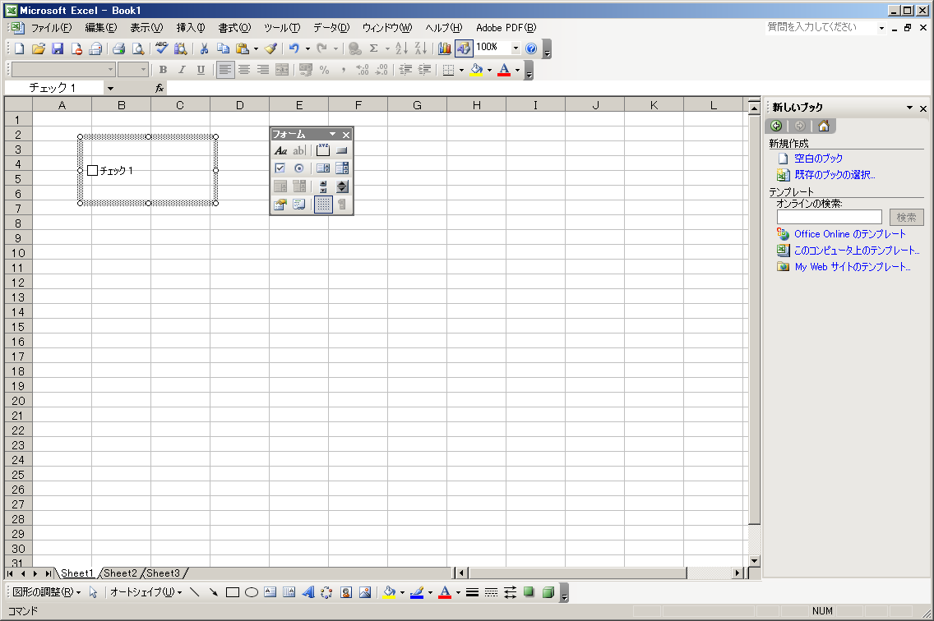
Task: Open the Zoom 100% dropdown
Action: [516, 48]
